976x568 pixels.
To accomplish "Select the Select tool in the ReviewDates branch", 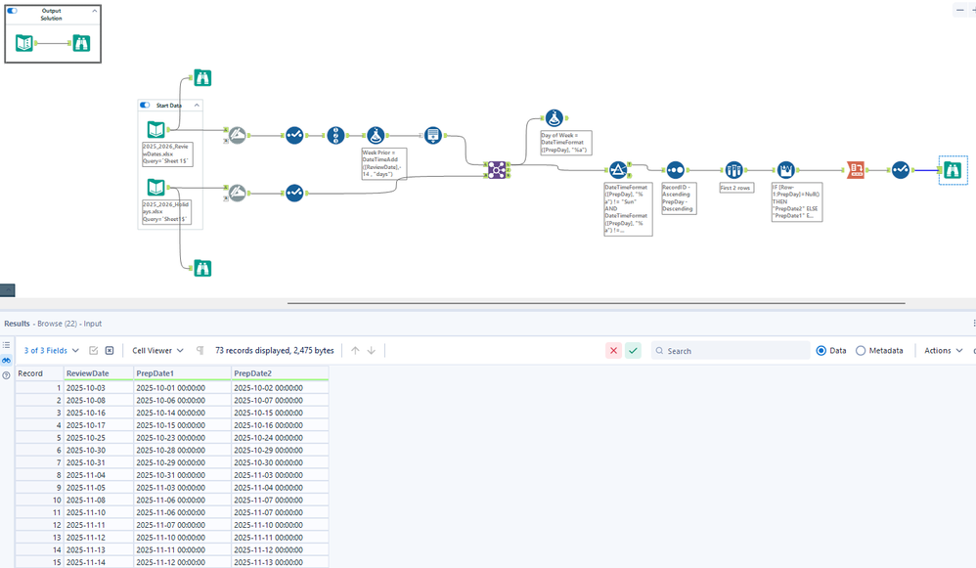I will click(x=294, y=135).
